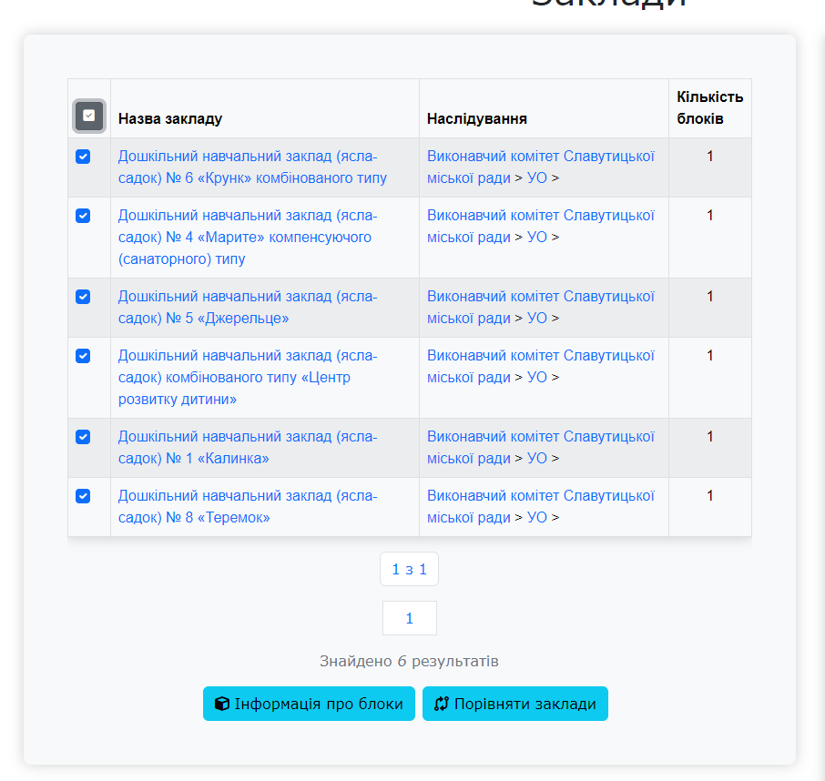825x781 pixels.
Task: Deselect the № 1 «Калинка» row checkbox
Action: click(83, 437)
